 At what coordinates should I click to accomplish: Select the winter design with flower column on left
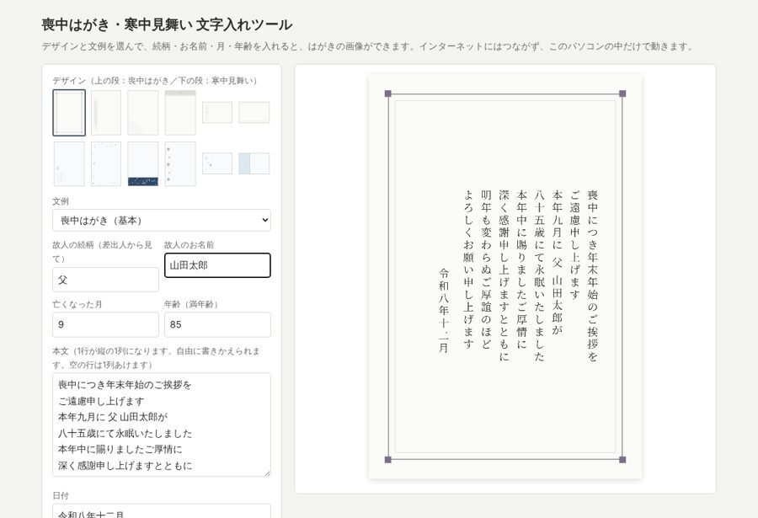coord(180,164)
